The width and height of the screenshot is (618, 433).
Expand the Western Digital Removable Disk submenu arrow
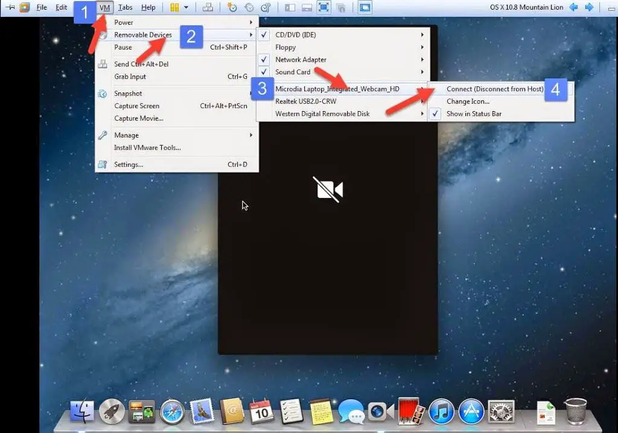tap(422, 114)
